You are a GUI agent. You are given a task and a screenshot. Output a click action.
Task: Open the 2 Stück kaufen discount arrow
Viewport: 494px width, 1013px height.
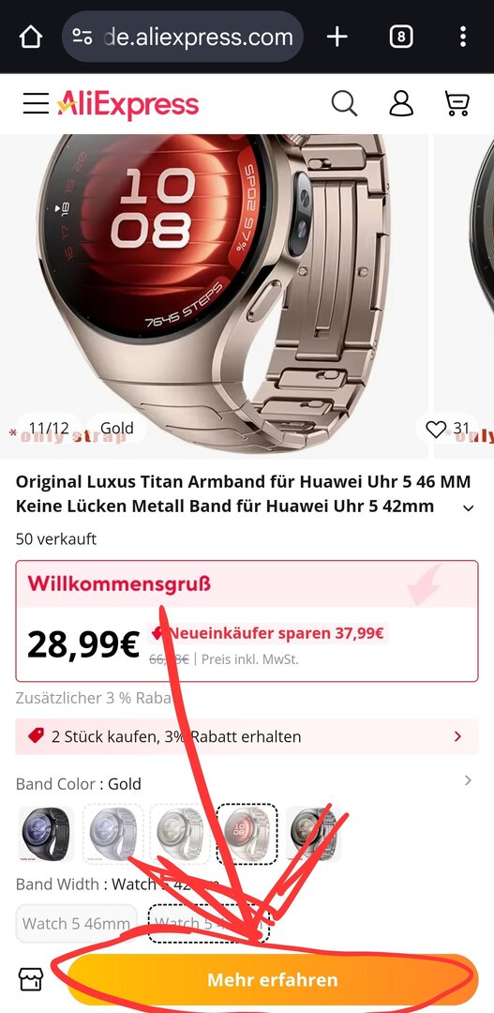pyautogui.click(x=457, y=736)
